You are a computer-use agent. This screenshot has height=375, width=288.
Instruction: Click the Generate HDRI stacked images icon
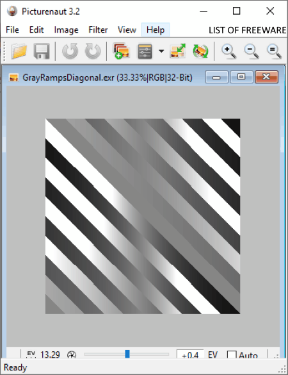pyautogui.click(x=122, y=51)
